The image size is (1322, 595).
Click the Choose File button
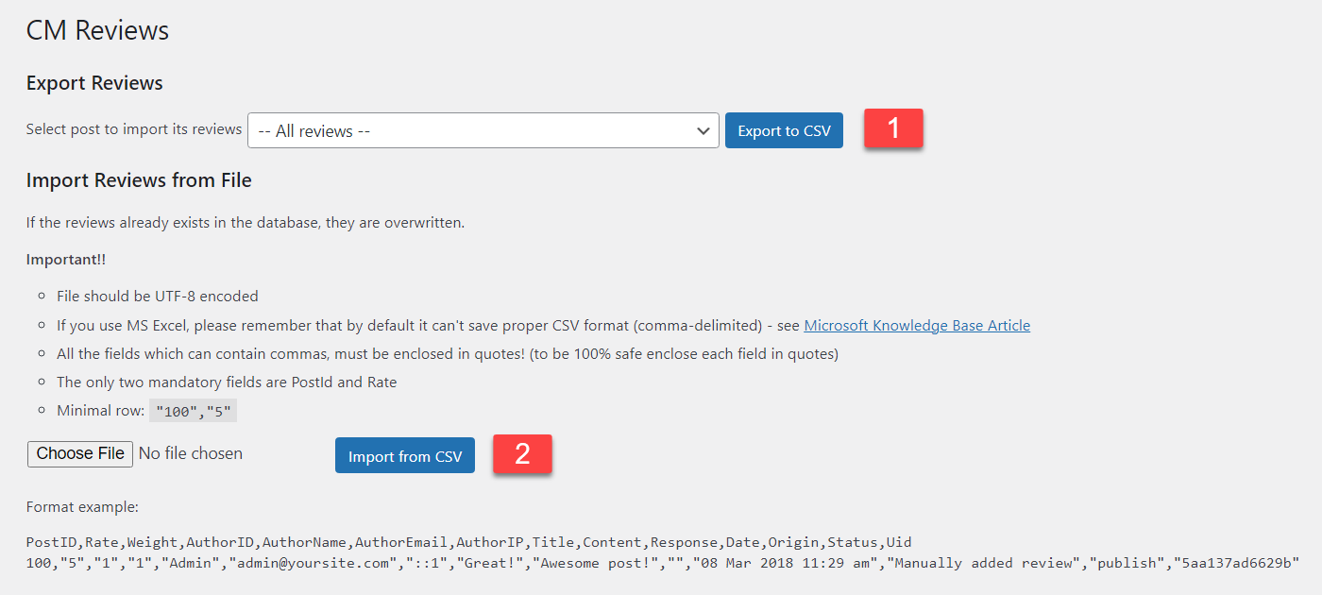(80, 453)
